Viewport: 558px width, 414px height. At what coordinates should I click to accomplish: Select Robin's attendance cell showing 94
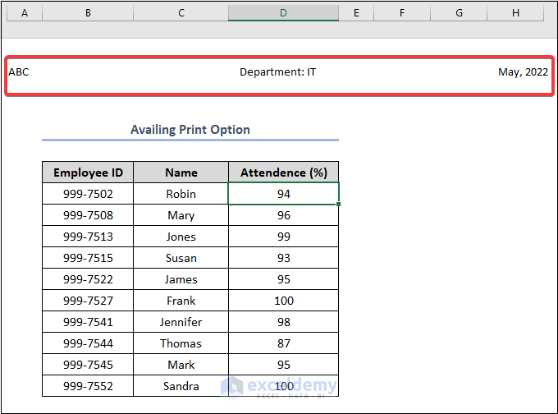(x=283, y=194)
